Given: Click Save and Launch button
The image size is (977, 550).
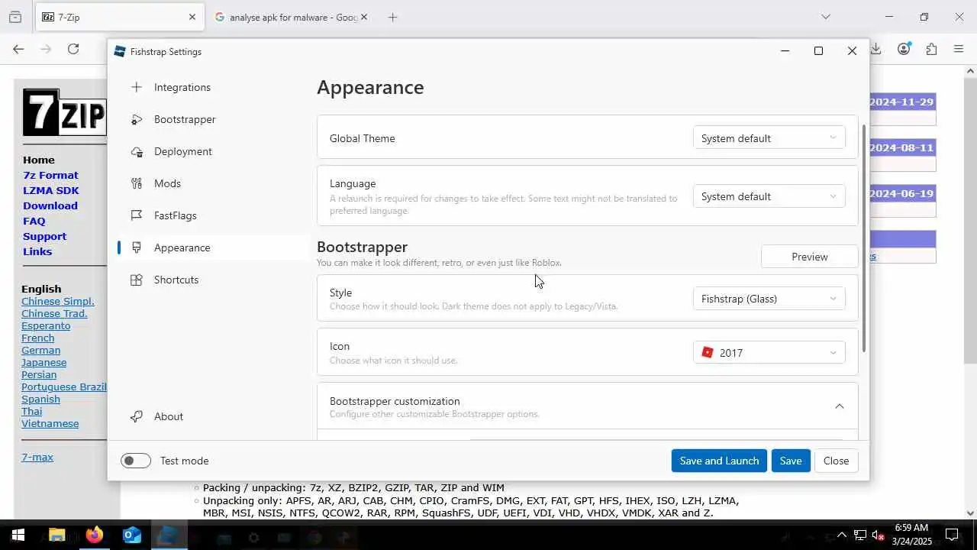Looking at the screenshot, I should coord(719,461).
